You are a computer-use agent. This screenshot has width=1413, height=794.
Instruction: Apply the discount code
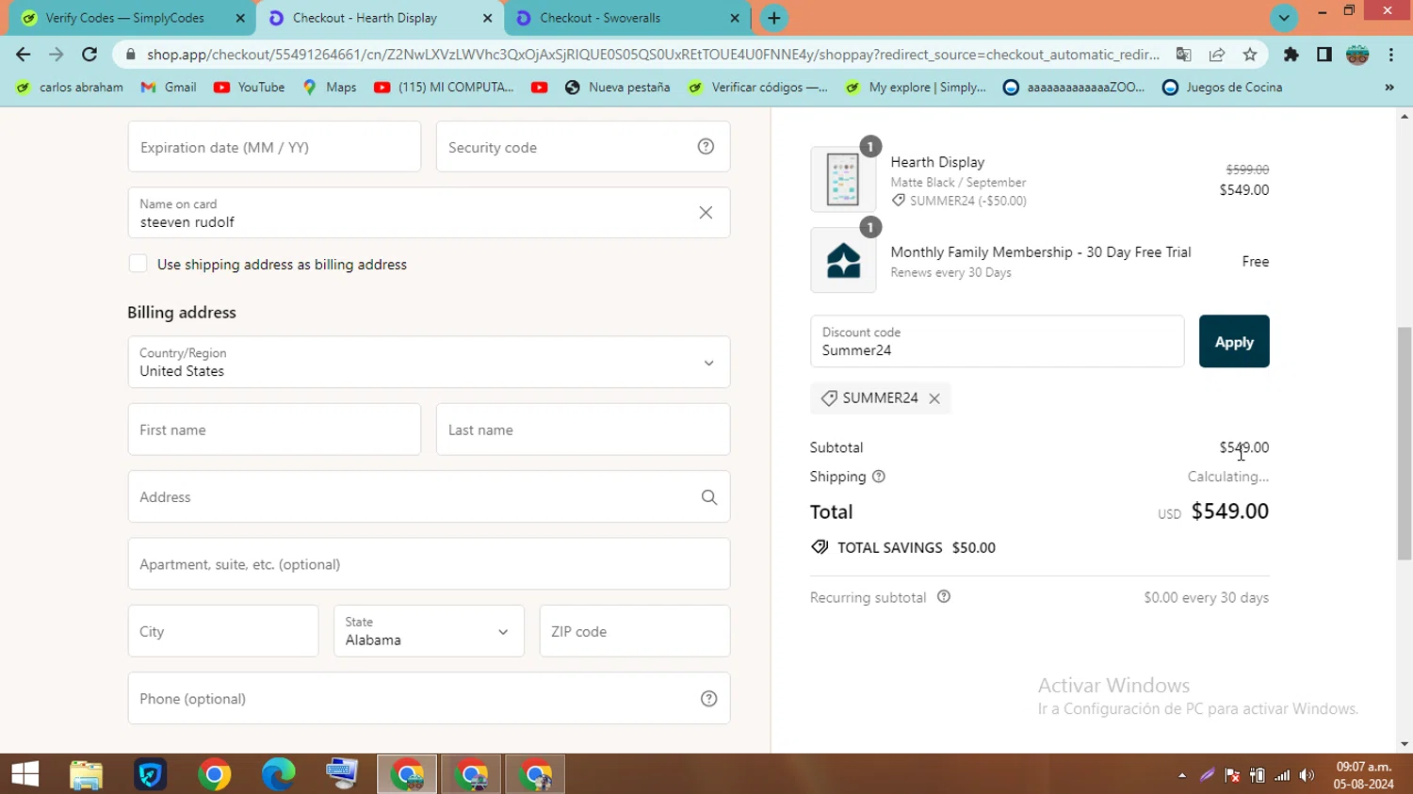point(1234,342)
